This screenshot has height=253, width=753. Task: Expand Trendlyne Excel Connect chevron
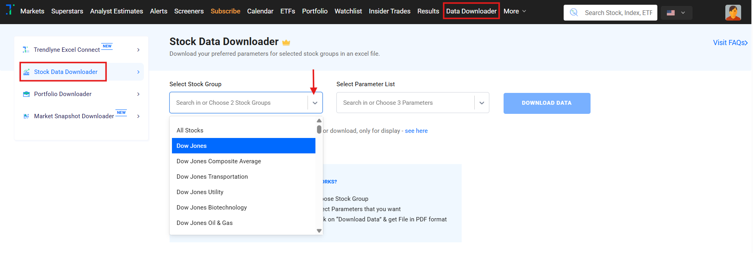tap(138, 50)
